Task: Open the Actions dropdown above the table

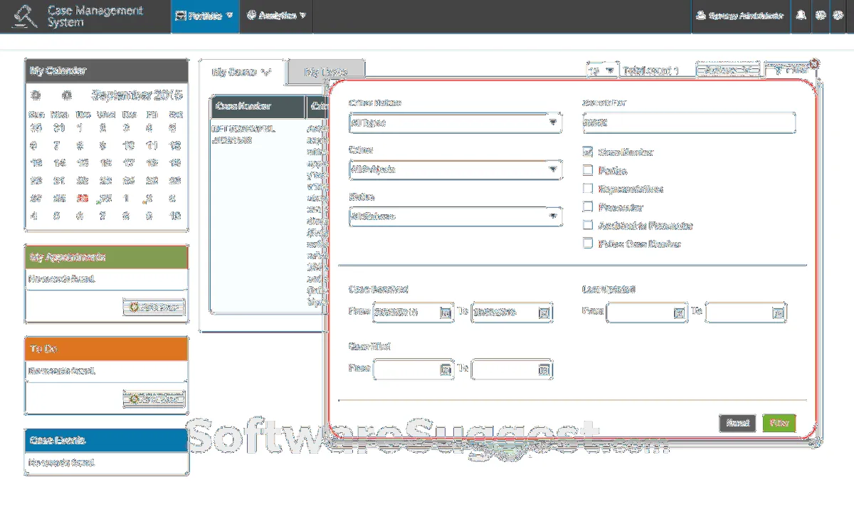Action: (729, 70)
